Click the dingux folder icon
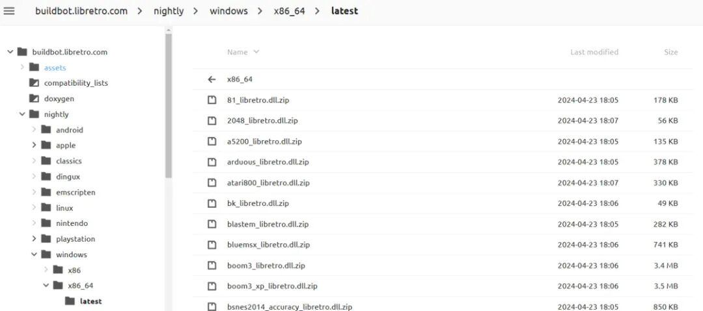 pyautogui.click(x=46, y=177)
